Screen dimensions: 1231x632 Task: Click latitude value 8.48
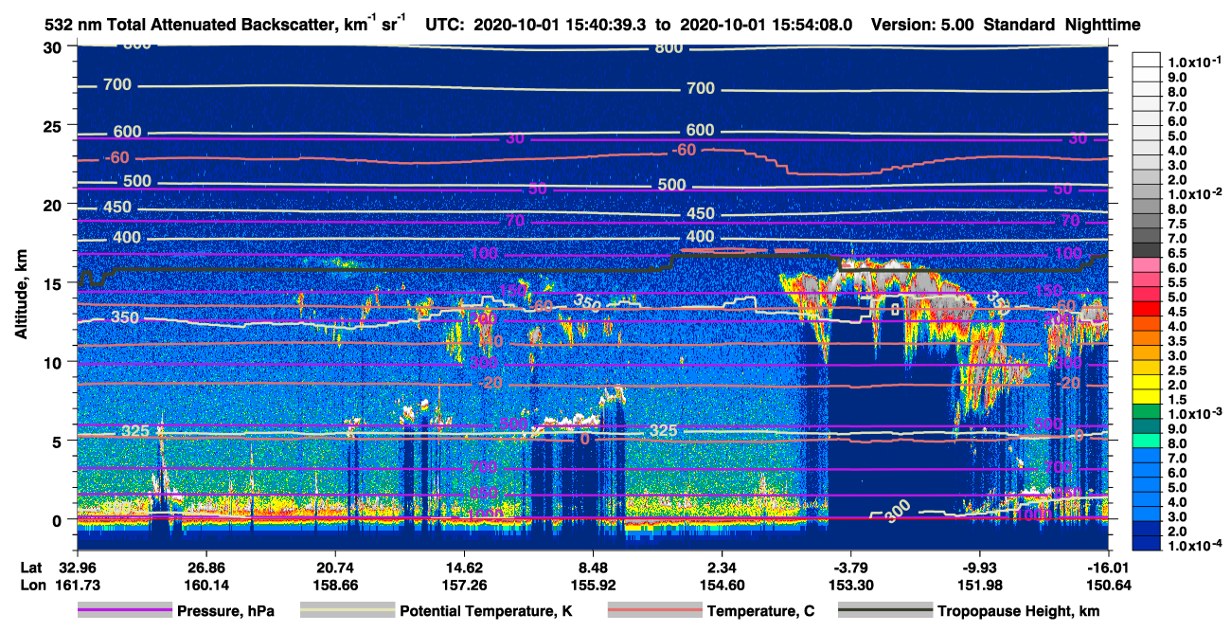click(x=593, y=568)
